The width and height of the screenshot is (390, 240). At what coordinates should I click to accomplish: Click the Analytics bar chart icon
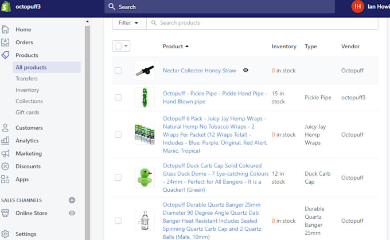5,141
